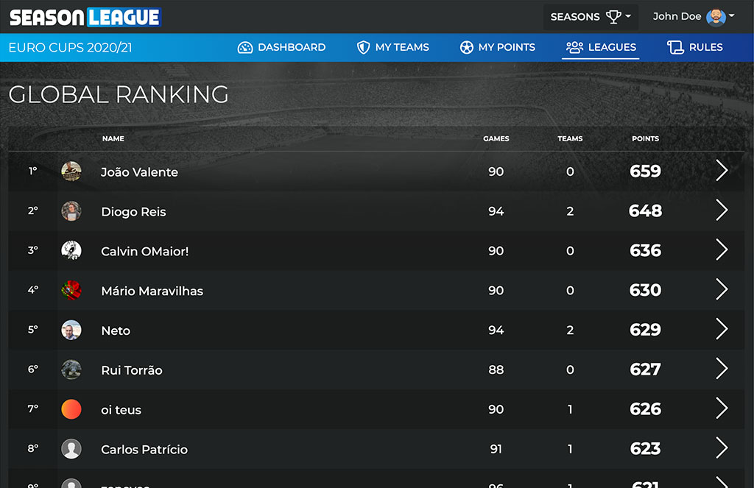Click the trophy icon beside Seasons

click(x=613, y=16)
